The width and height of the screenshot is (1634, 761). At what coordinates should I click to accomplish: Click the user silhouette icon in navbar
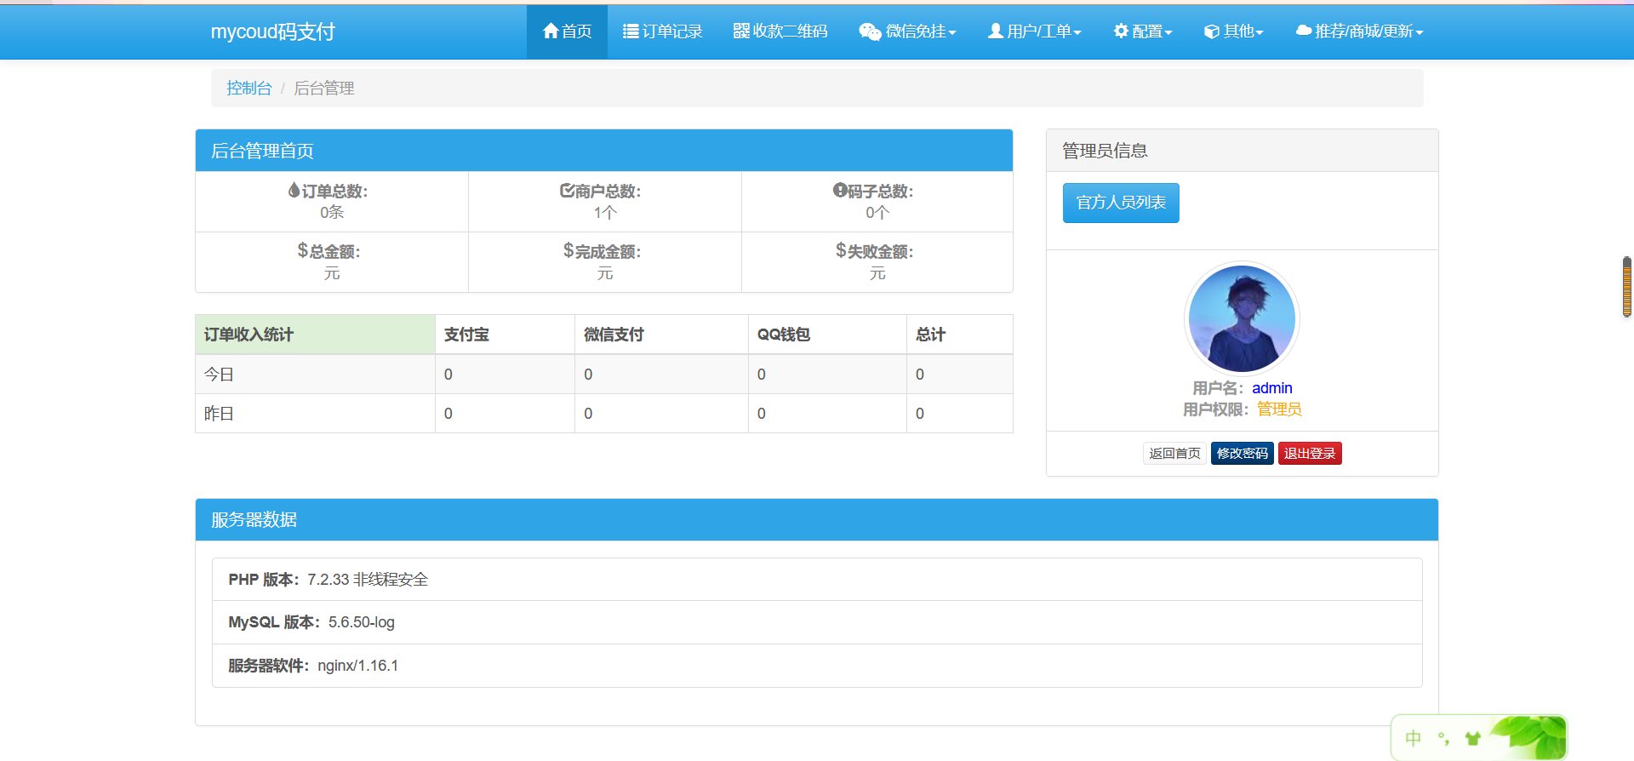(995, 31)
